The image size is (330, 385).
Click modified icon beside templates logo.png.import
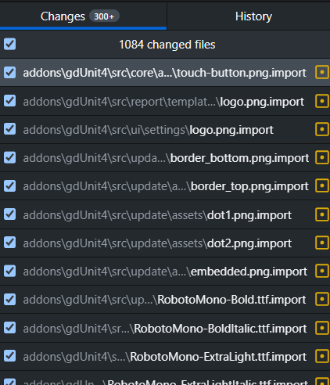(322, 101)
